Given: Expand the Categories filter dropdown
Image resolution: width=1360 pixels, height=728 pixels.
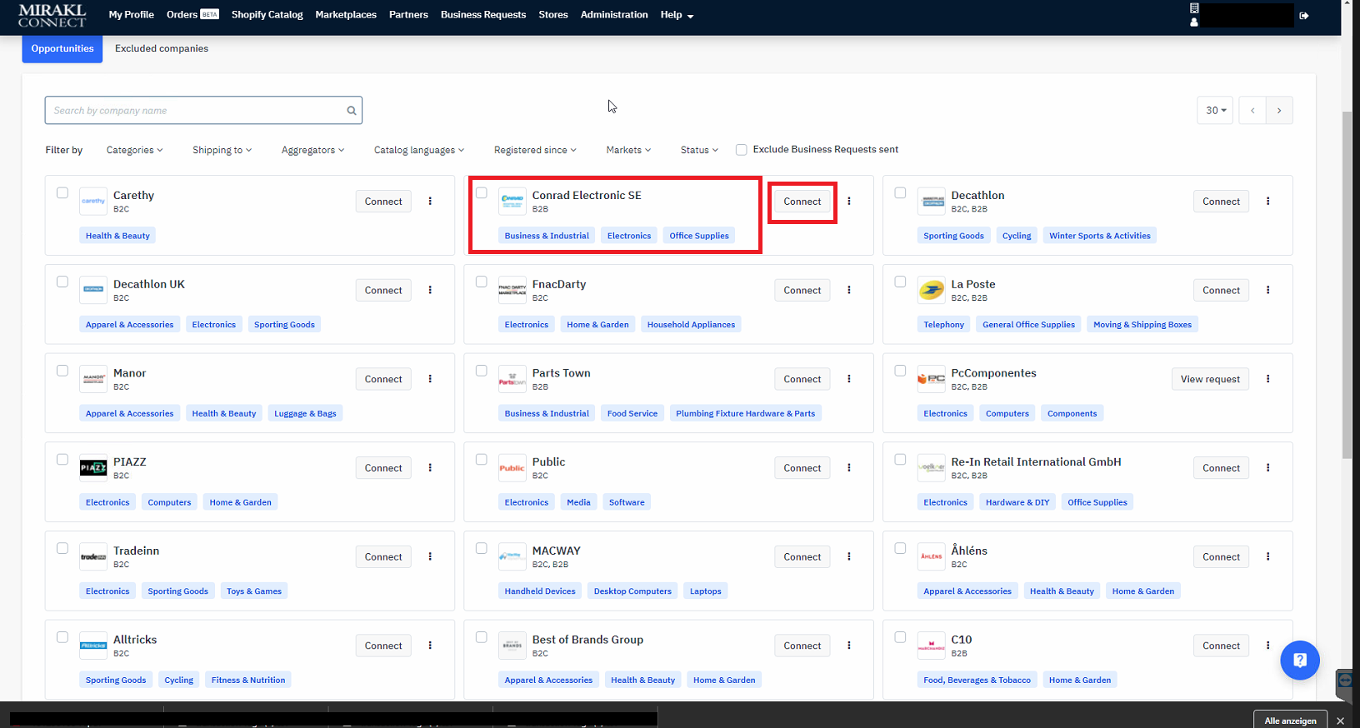Looking at the screenshot, I should [x=134, y=151].
